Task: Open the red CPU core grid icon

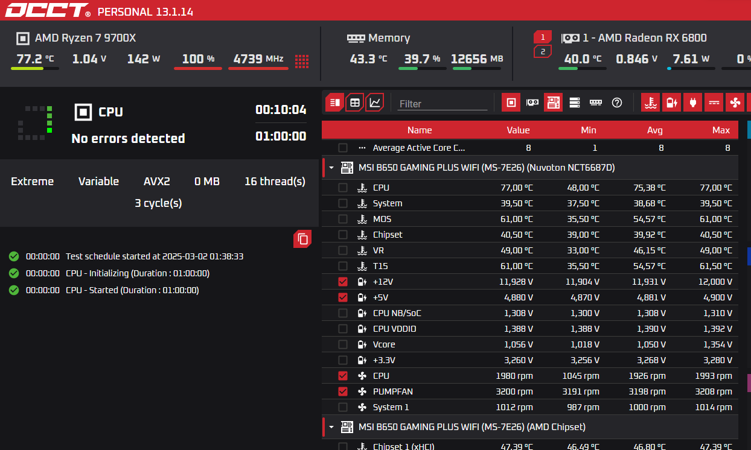Action: coord(302,60)
